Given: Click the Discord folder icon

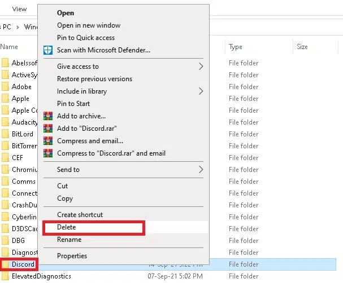Looking at the screenshot, I should [5, 264].
